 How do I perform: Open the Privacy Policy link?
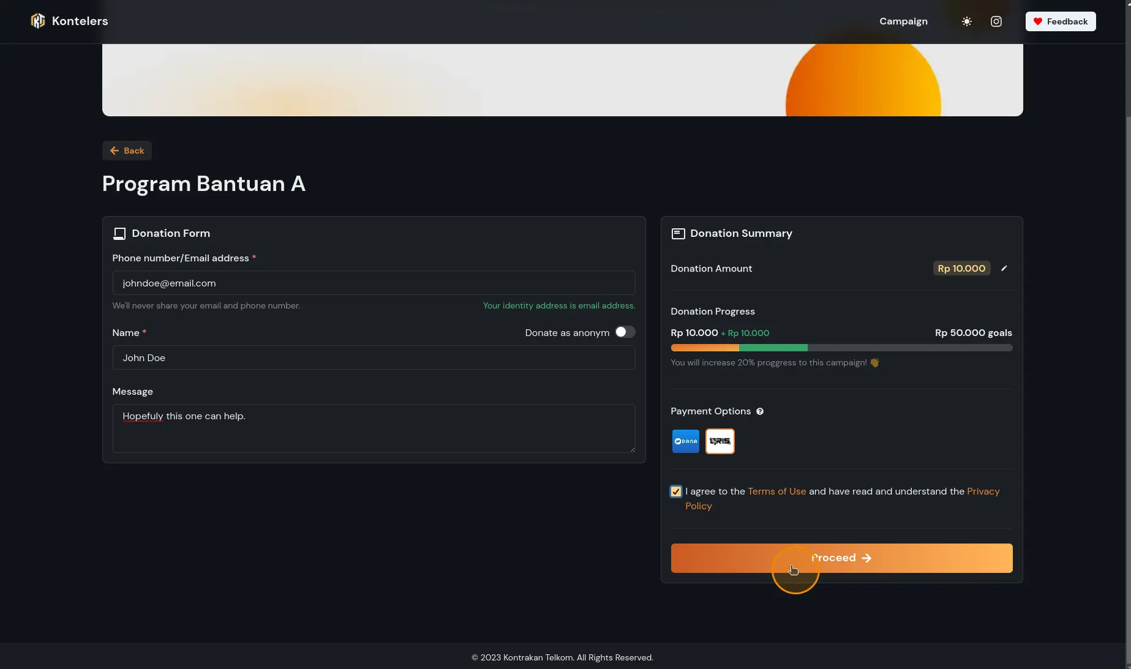tap(983, 491)
